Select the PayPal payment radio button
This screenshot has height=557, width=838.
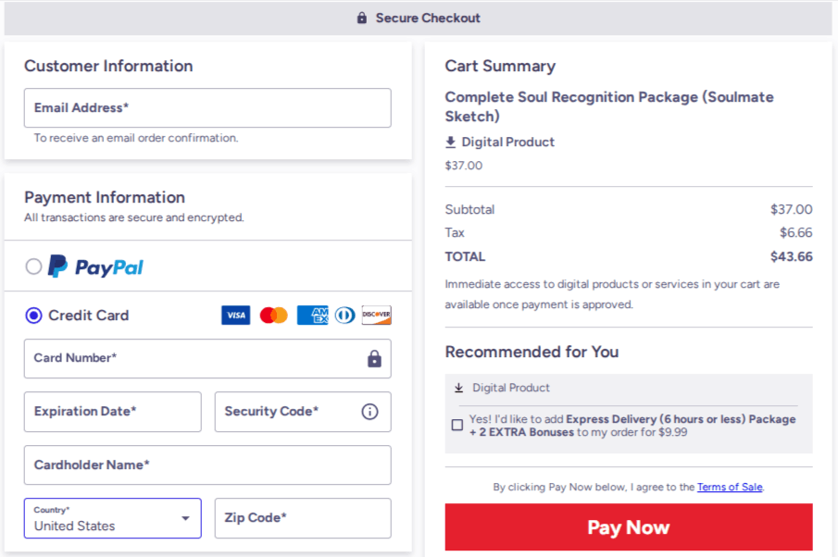tap(34, 266)
